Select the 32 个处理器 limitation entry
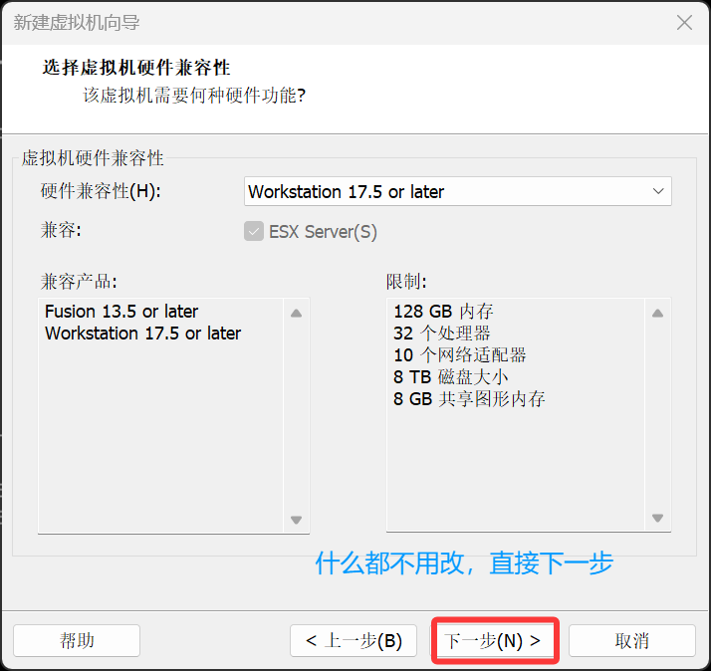Image resolution: width=711 pixels, height=671 pixels. 442,334
